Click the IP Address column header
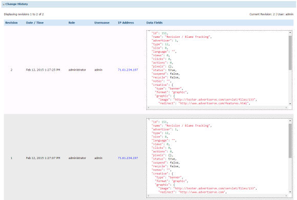Image resolution: width=297 pixels, height=200 pixels. [x=126, y=23]
